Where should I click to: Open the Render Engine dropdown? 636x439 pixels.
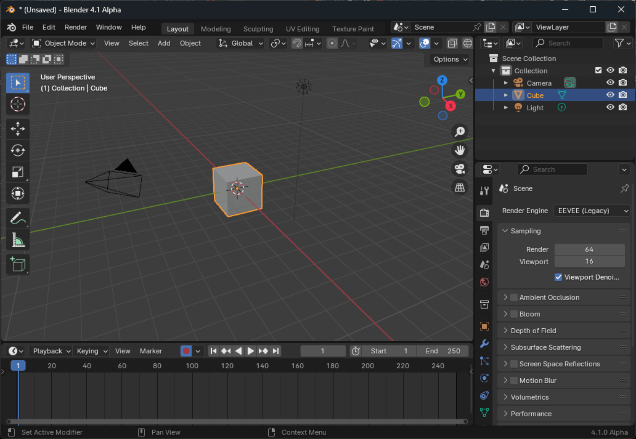592,211
